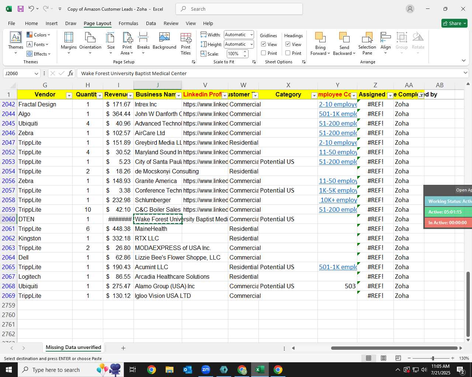Open the theme Colors dropdown
The height and width of the screenshot is (377, 472).
tap(38, 35)
